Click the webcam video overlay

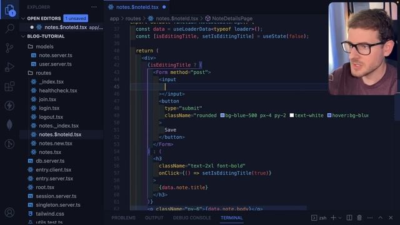tap(362, 49)
